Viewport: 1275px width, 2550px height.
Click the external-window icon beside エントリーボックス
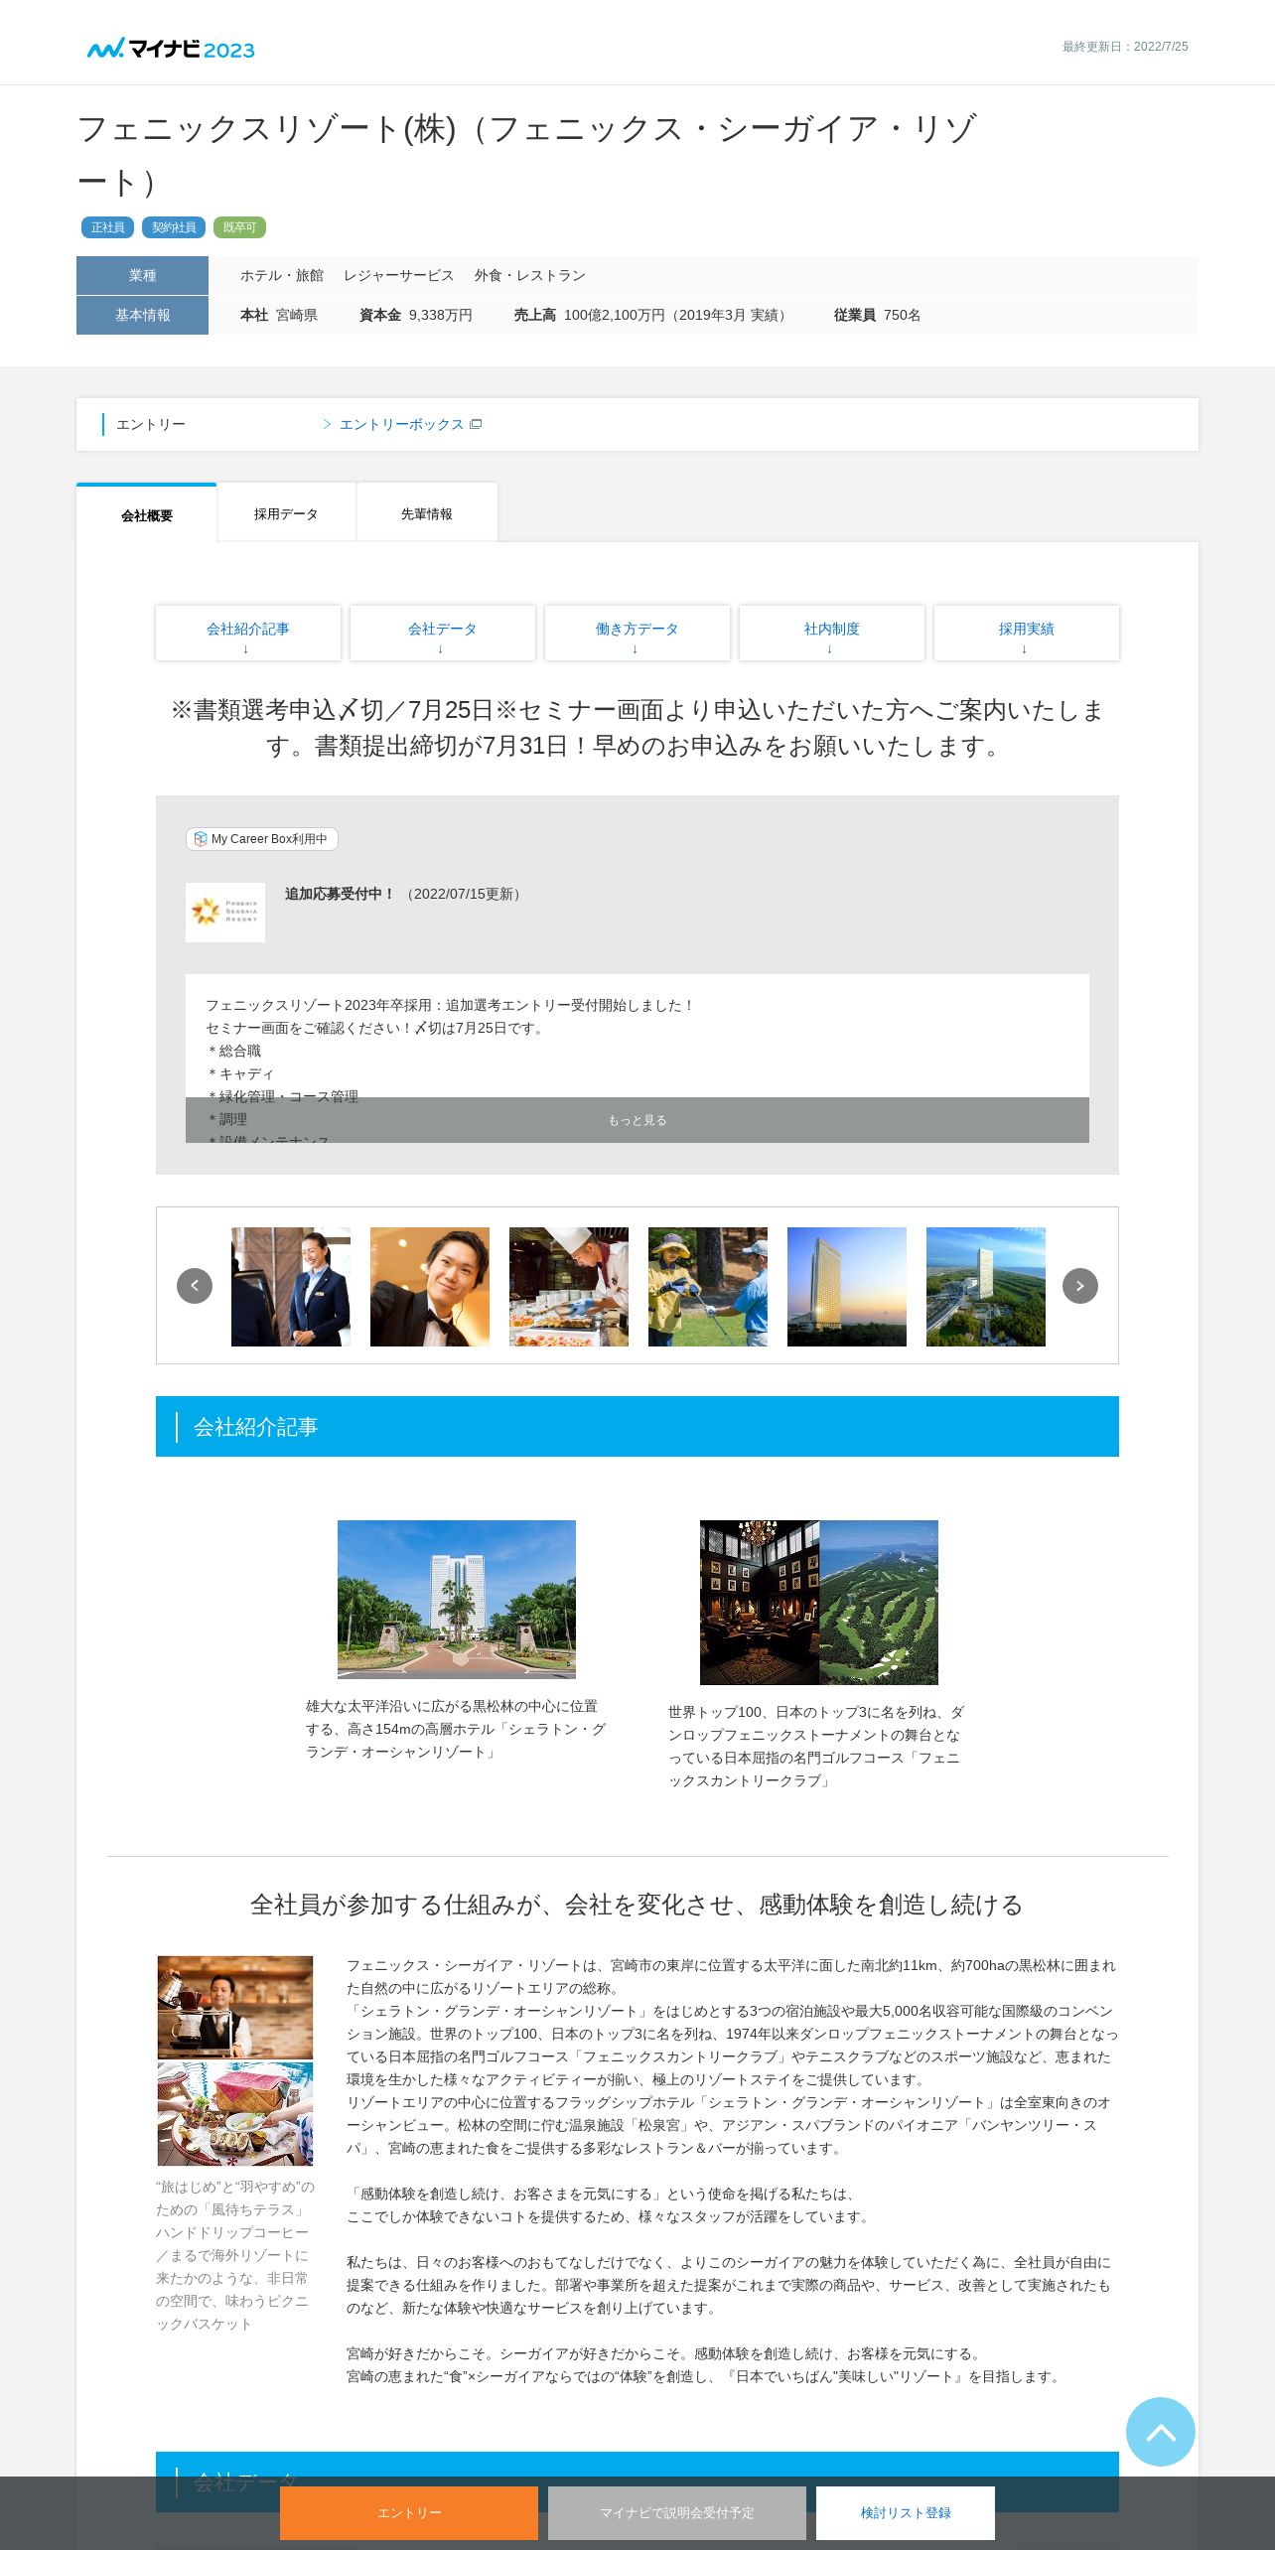pyautogui.click(x=476, y=424)
